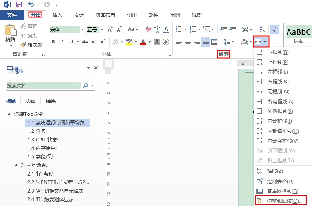Click the Cut (剪切) scissors icon
Image resolution: width=312 pixels, height=206 pixels.
[x=23, y=26]
